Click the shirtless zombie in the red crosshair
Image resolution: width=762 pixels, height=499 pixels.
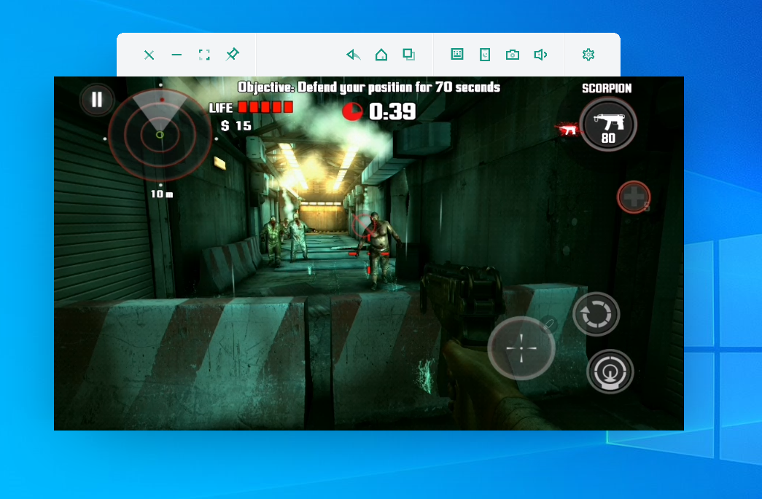coord(378,249)
